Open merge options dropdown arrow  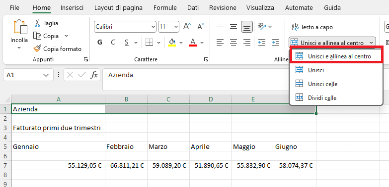click(371, 43)
